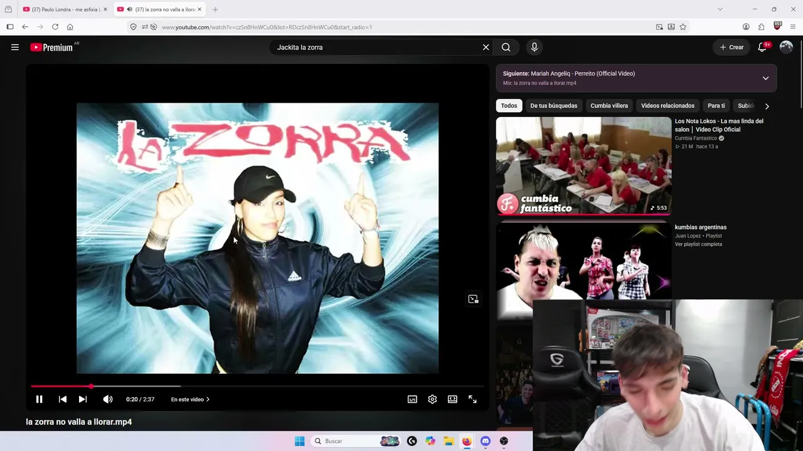
Task: Toggle subtitles in the video player
Action: click(412, 399)
